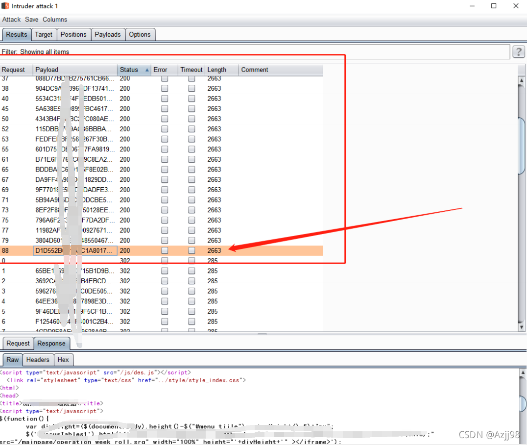Click the des.js script line in response
Image resolution: width=527 pixels, height=445 pixels.
click(96, 372)
